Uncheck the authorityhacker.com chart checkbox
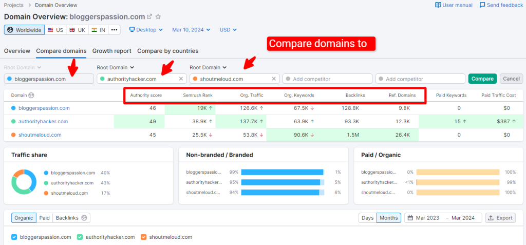Image resolution: width=526 pixels, height=245 pixels. (x=80, y=237)
